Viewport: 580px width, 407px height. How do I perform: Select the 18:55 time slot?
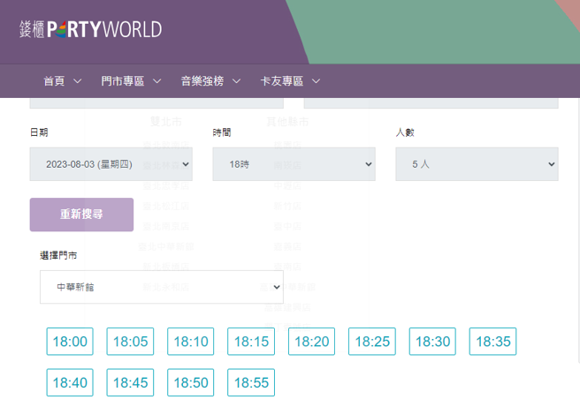251,382
